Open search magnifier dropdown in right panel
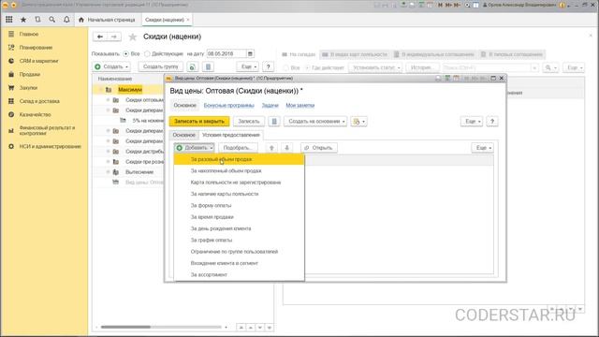 (550, 67)
